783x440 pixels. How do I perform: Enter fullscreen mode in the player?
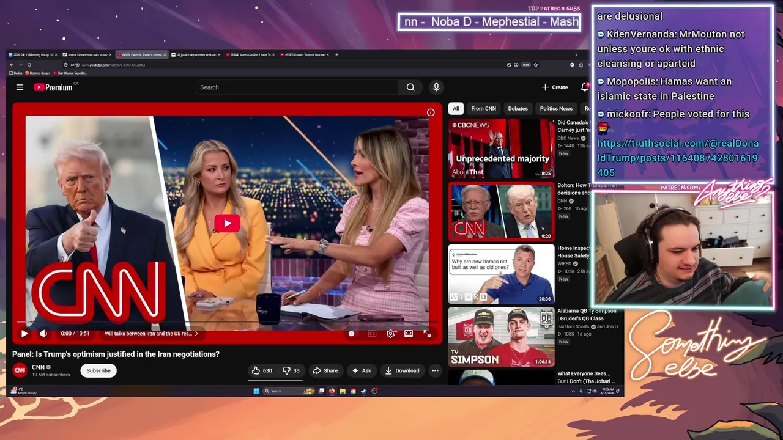[x=427, y=334]
